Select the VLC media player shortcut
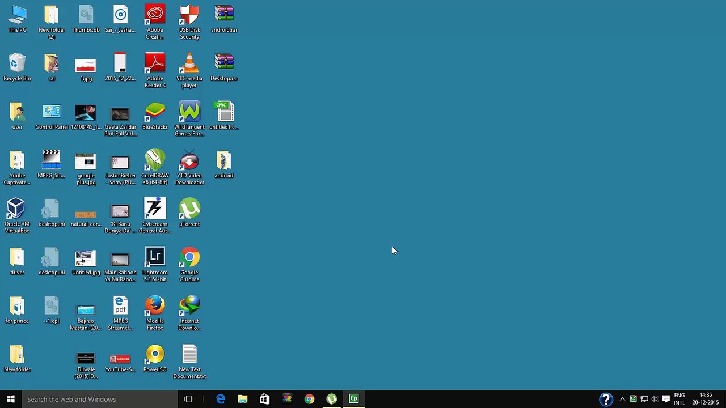Viewport: 726px width, 408px height. pyautogui.click(x=189, y=71)
